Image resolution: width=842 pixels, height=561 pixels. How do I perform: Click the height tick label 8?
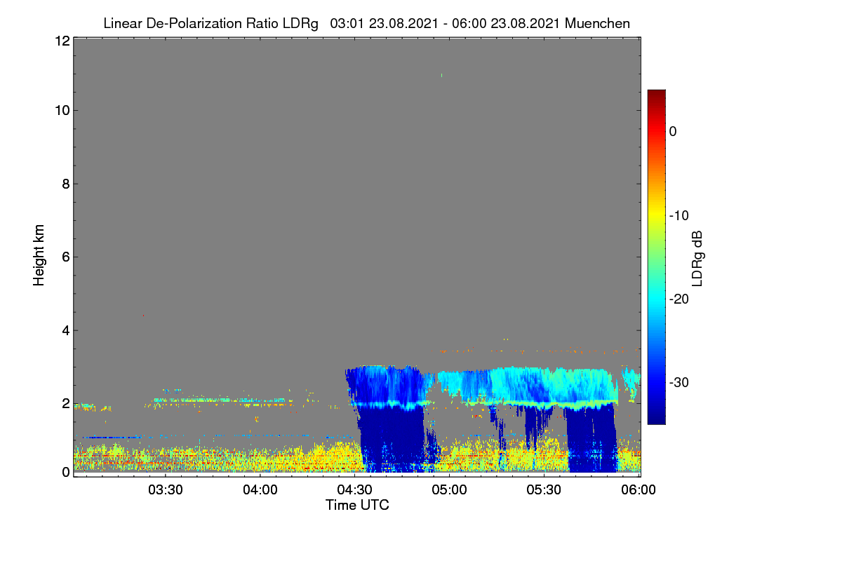tap(65, 184)
